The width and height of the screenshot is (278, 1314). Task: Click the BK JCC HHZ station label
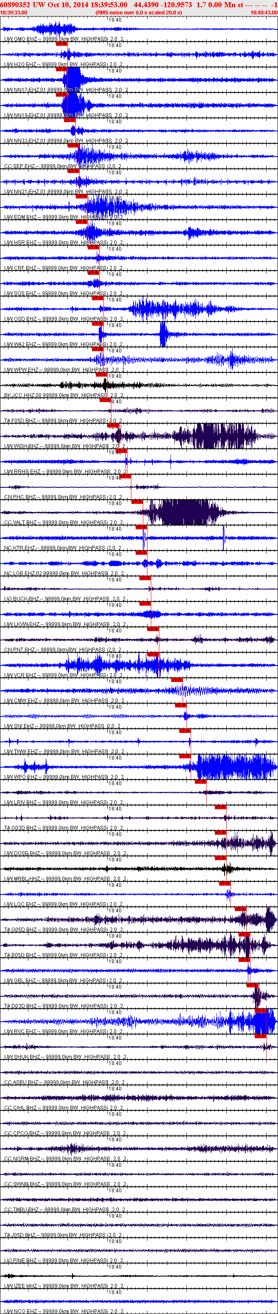64,396
